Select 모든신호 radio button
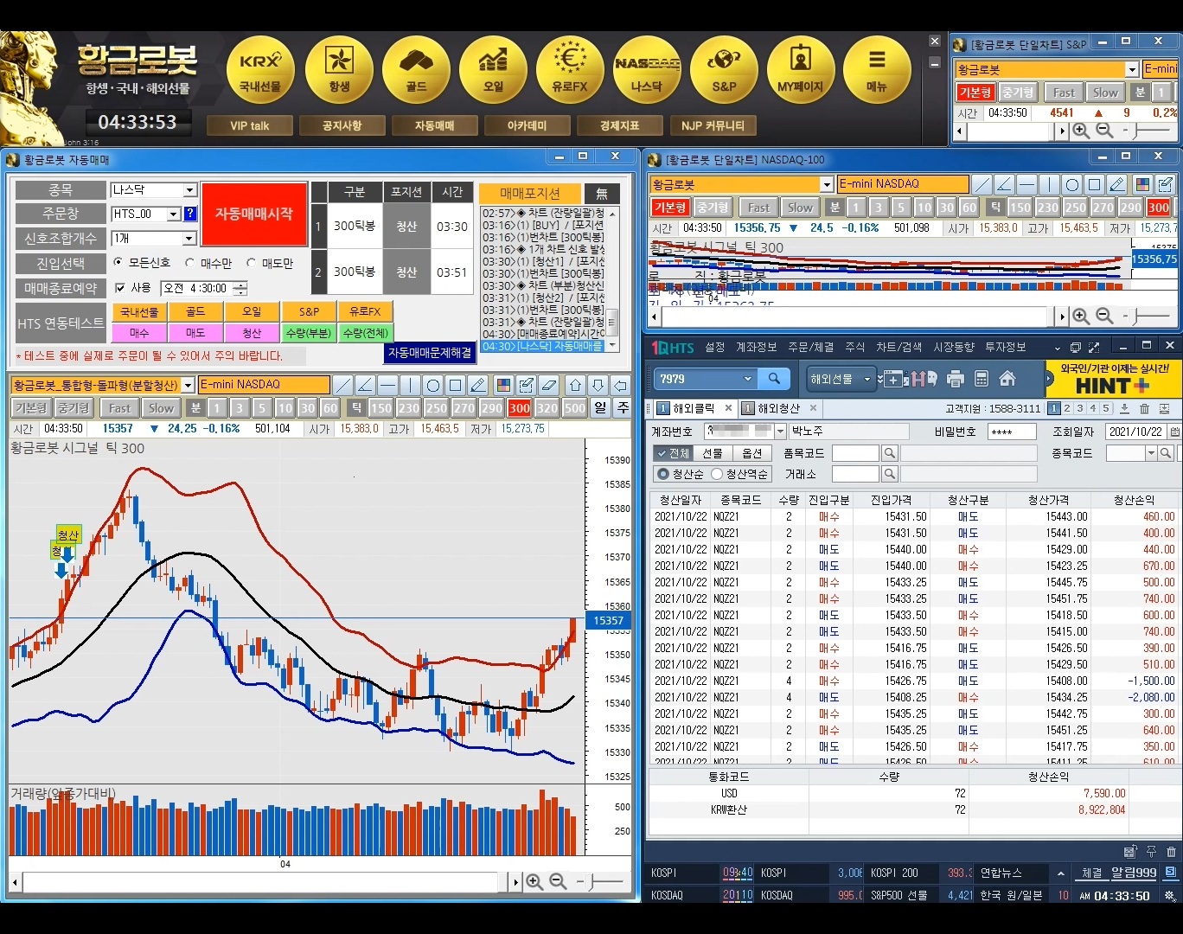 pyautogui.click(x=118, y=263)
